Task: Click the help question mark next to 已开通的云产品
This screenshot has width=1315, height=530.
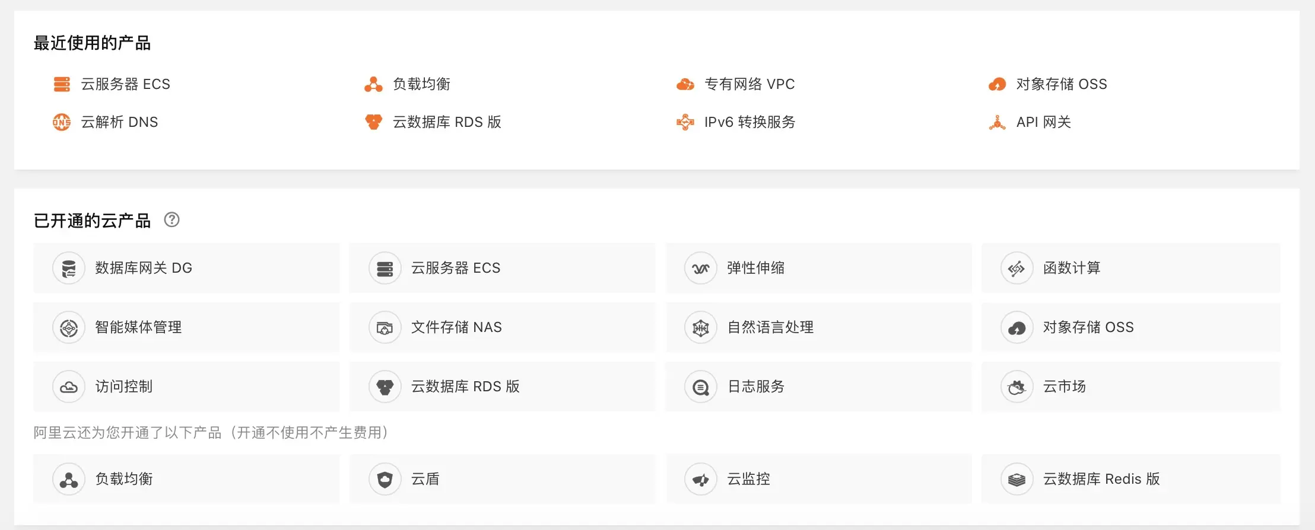Action: [x=173, y=220]
